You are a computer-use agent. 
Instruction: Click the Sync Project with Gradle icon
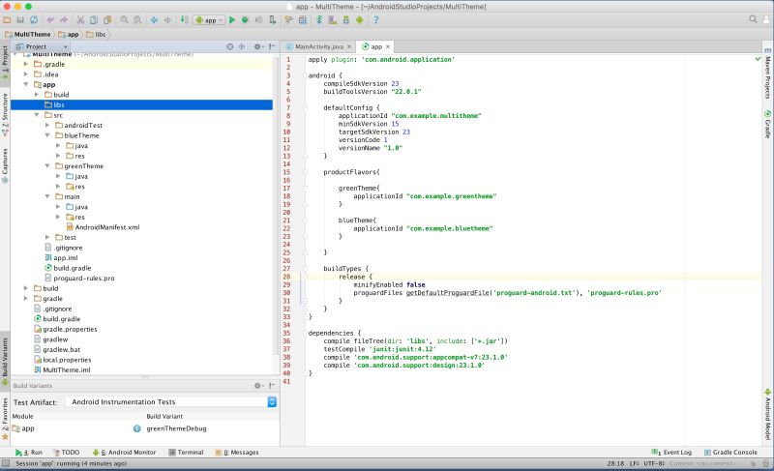(319, 19)
